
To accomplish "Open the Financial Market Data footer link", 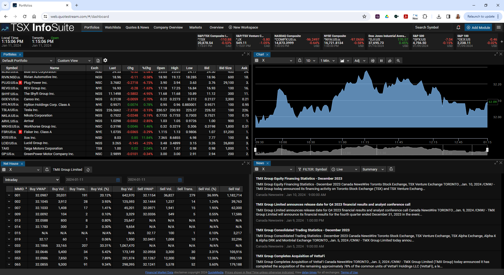I will (x=159, y=272).
